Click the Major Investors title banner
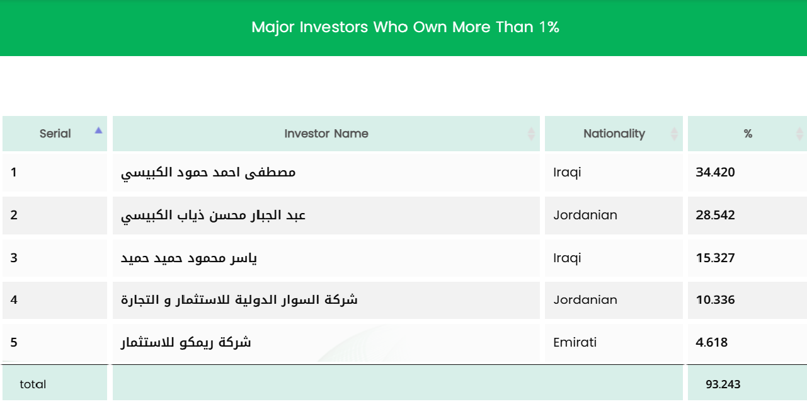Image resolution: width=807 pixels, height=404 pixels. (x=405, y=27)
